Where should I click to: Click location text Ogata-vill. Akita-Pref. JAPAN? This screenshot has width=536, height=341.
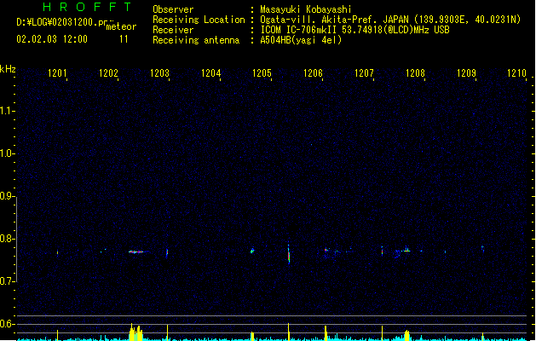tap(334, 20)
